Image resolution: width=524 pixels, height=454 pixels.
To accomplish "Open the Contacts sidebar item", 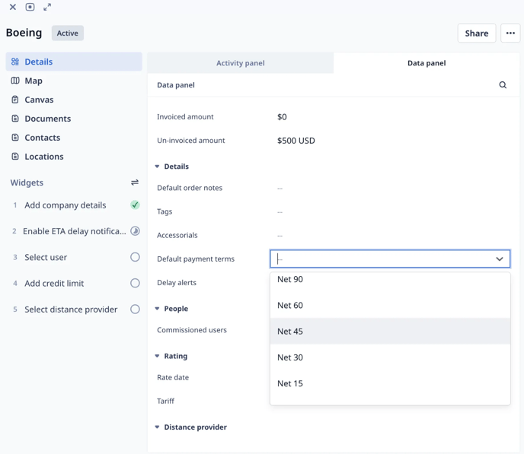I will tap(74, 138).
